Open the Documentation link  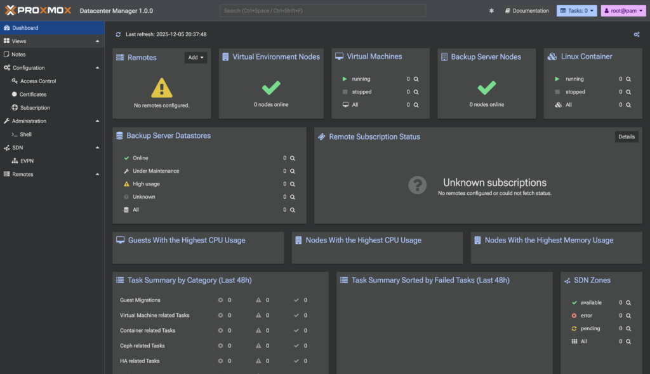point(527,11)
